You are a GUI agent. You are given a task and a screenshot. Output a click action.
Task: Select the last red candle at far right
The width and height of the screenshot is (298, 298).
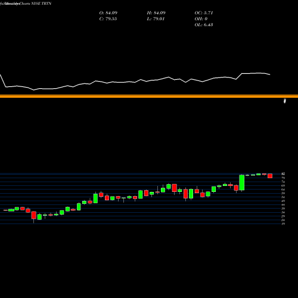270,176
